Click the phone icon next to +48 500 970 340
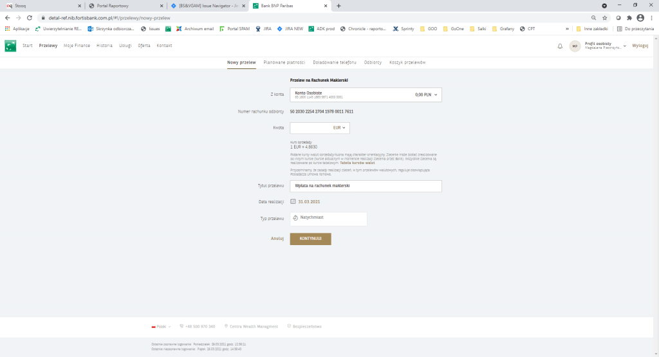The height and width of the screenshot is (357, 659). coord(182,327)
